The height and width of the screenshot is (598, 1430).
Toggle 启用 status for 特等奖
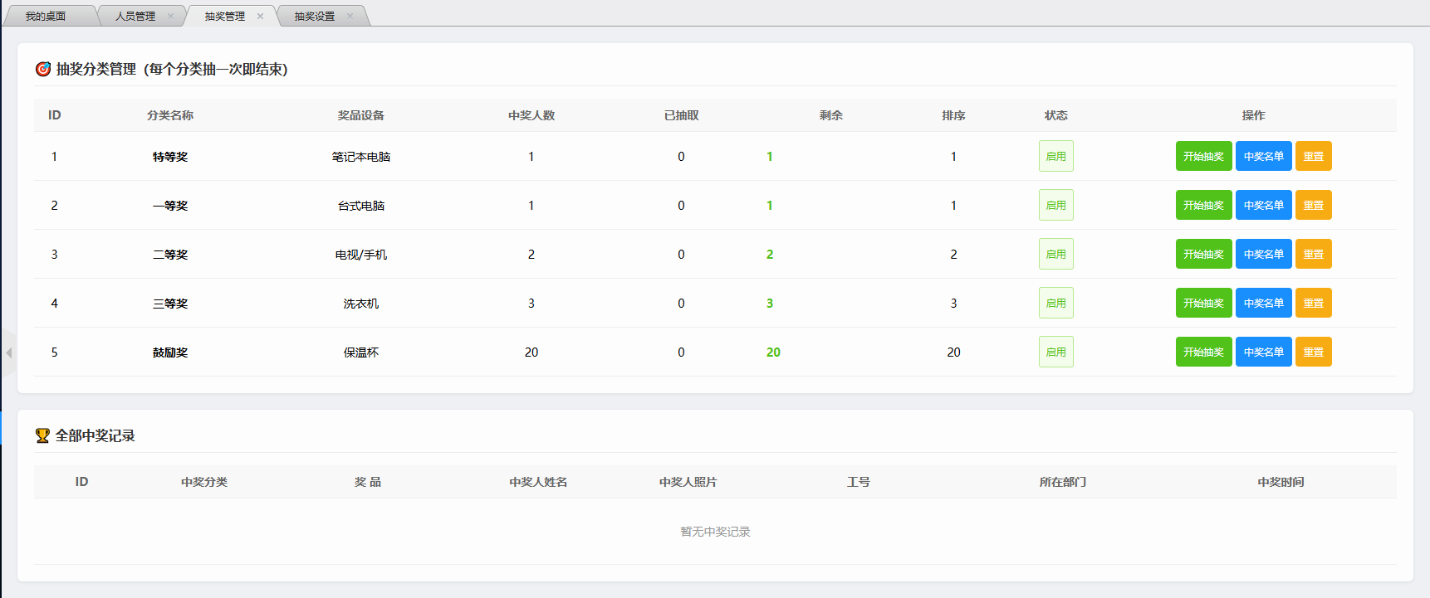click(1055, 156)
